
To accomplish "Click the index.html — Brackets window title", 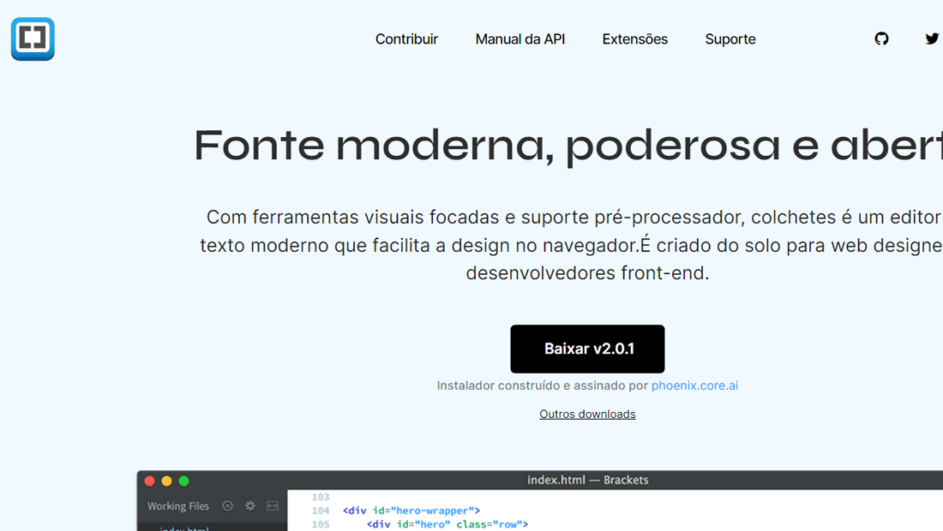I will (587, 480).
